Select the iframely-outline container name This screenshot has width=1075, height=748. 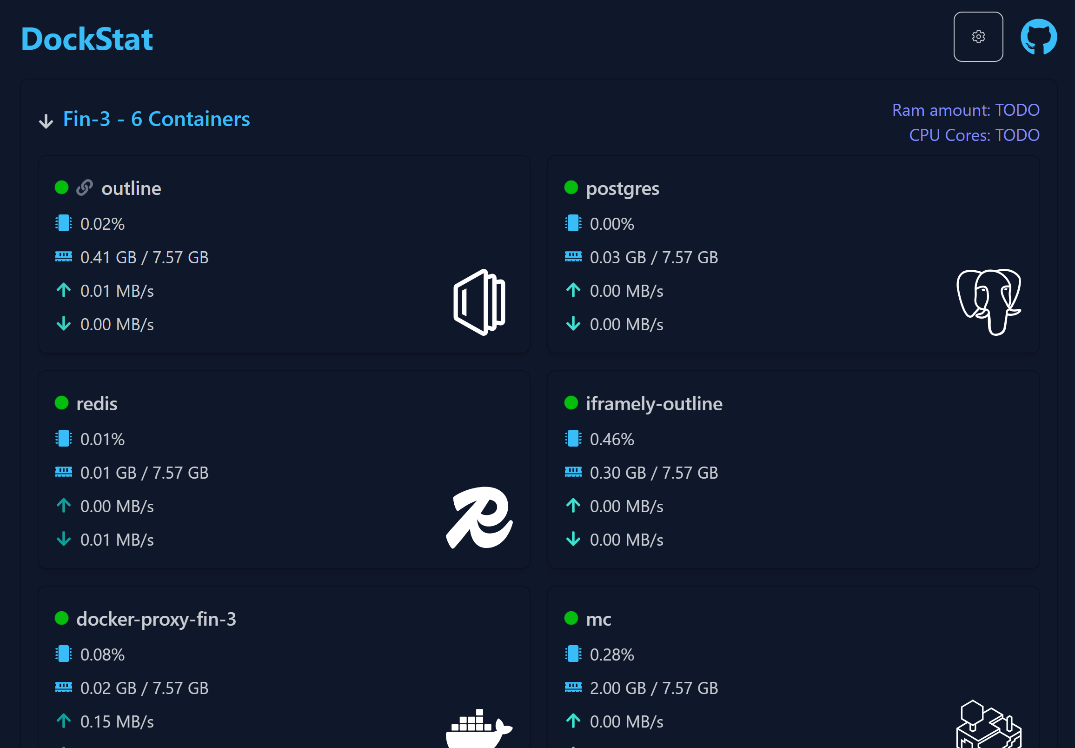pos(654,404)
